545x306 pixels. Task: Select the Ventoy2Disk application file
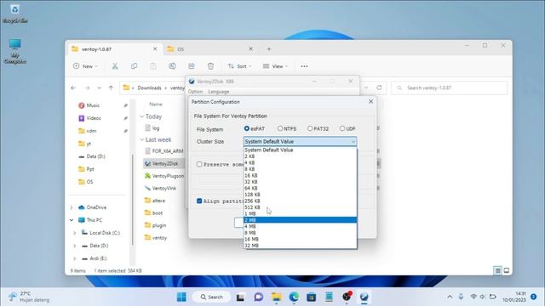[x=164, y=163]
